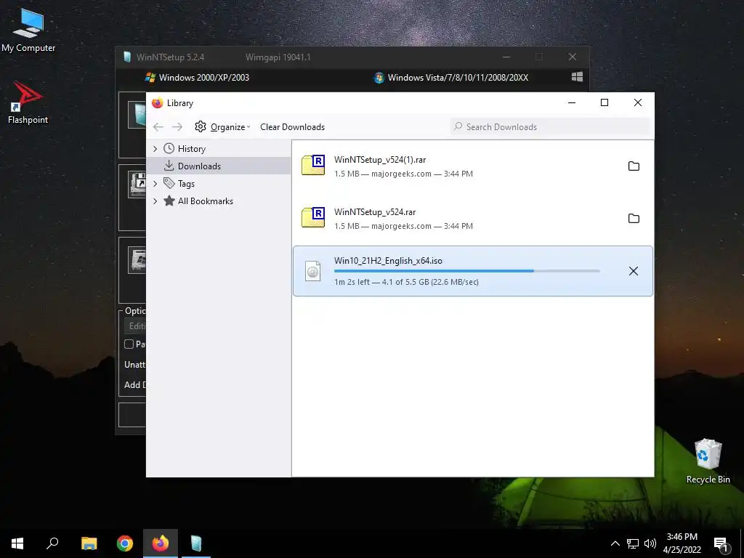Open the Windows Start menu
The height and width of the screenshot is (558, 744).
pos(17,543)
